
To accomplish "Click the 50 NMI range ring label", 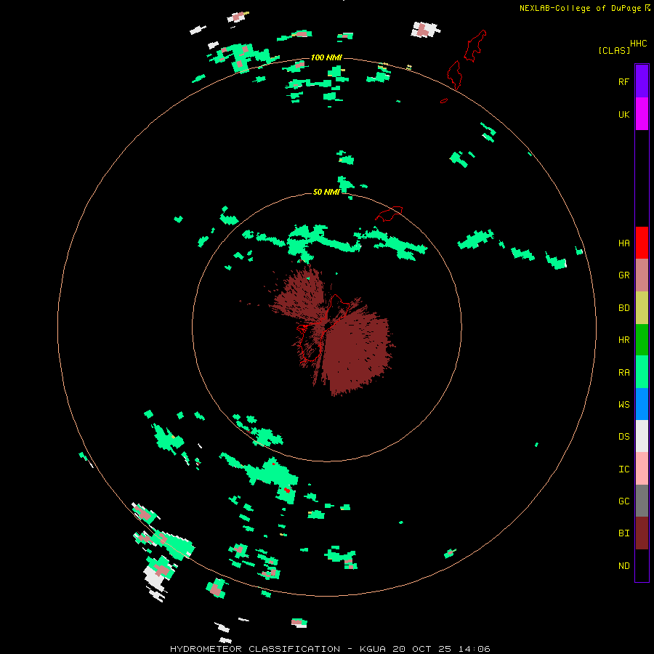I will pyautogui.click(x=326, y=192).
